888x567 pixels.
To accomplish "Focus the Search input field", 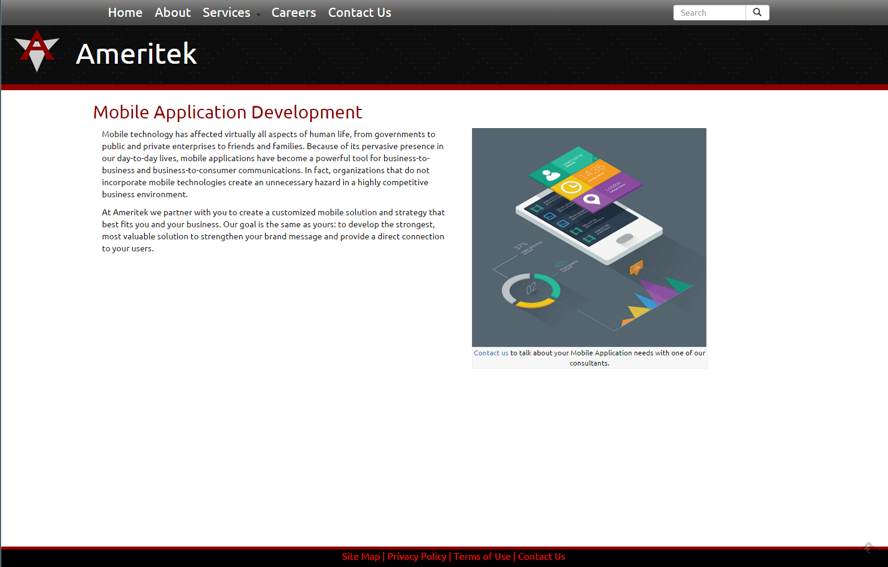I will pos(709,13).
